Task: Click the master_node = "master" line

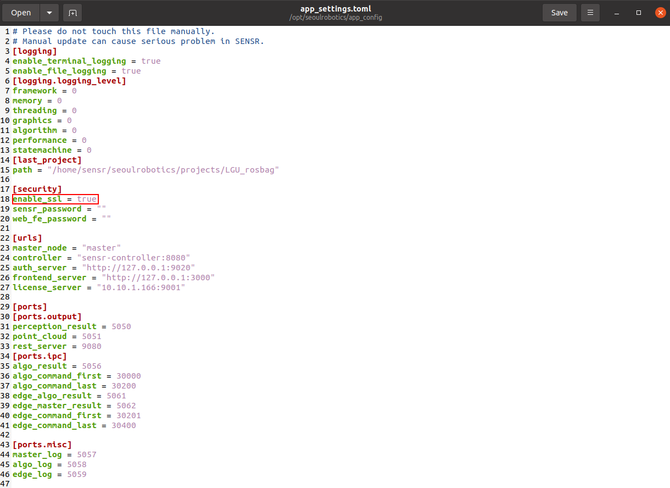Action: click(x=67, y=248)
